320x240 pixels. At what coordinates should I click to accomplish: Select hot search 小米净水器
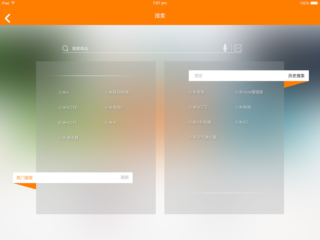[68, 138]
